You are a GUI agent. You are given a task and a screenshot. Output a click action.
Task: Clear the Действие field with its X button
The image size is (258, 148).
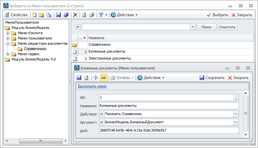tap(101, 114)
